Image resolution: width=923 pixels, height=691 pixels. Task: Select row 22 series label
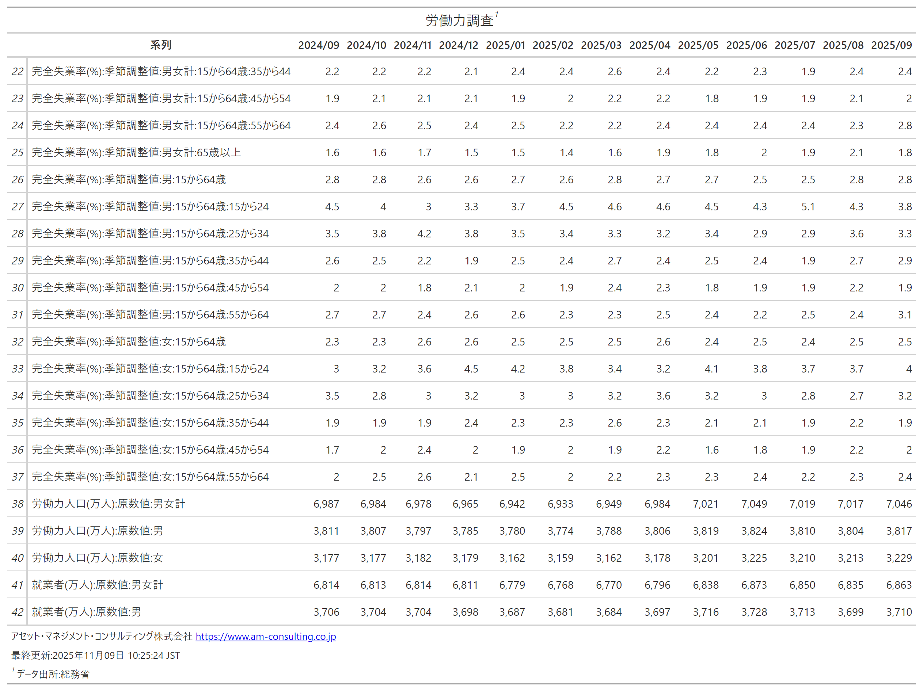(161, 71)
